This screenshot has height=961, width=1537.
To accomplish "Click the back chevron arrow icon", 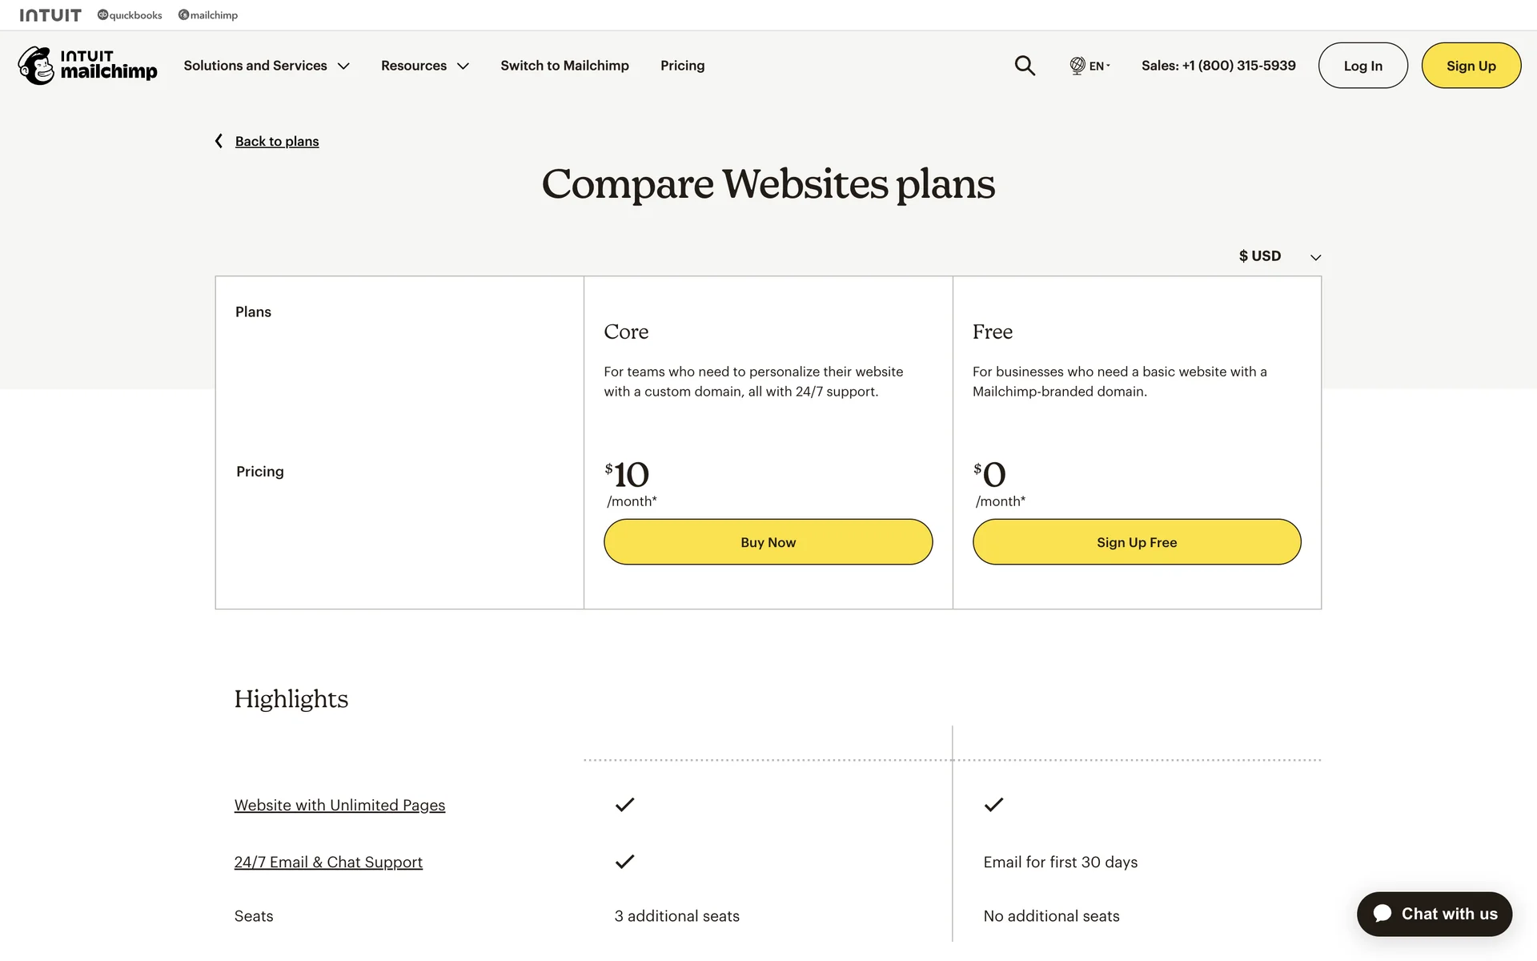I will pyautogui.click(x=219, y=141).
